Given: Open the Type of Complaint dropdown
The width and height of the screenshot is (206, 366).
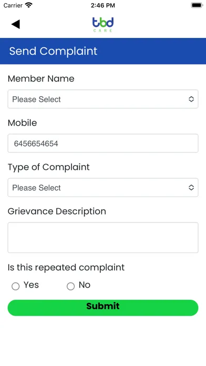Looking at the screenshot, I should 103,187.
